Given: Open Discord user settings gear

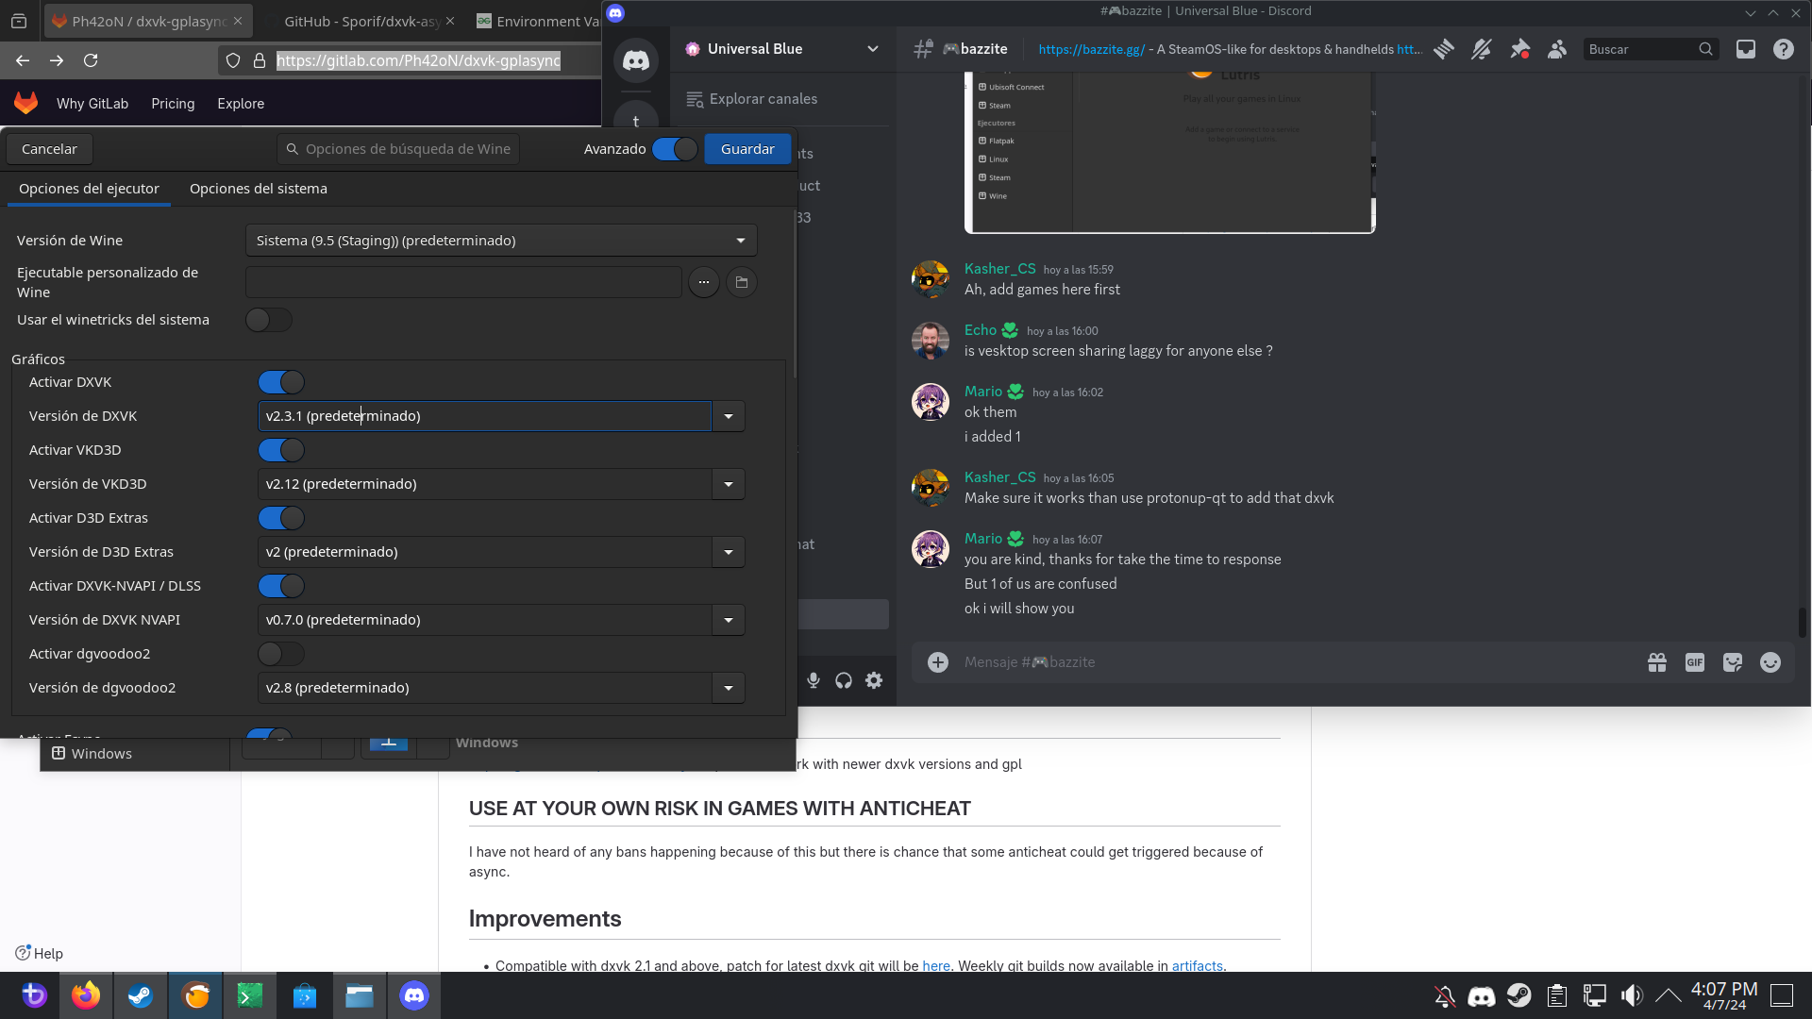Looking at the screenshot, I should [x=874, y=680].
